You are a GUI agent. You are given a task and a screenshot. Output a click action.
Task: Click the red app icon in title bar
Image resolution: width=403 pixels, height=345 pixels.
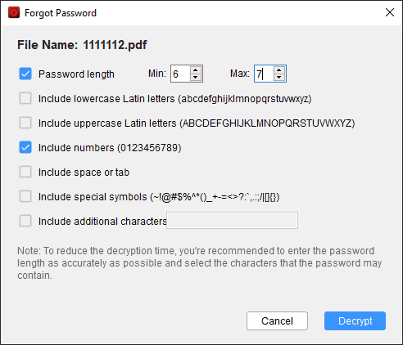[x=14, y=12]
